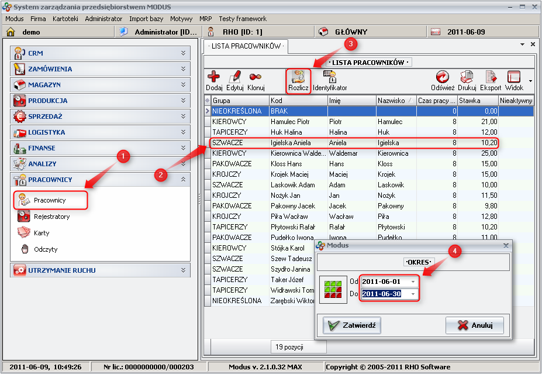Sort the table by the Nazwisko column

pyautogui.click(x=394, y=100)
